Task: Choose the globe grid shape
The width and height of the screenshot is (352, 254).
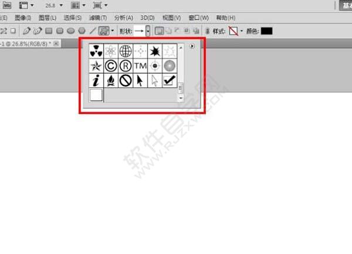Action: pos(126,51)
